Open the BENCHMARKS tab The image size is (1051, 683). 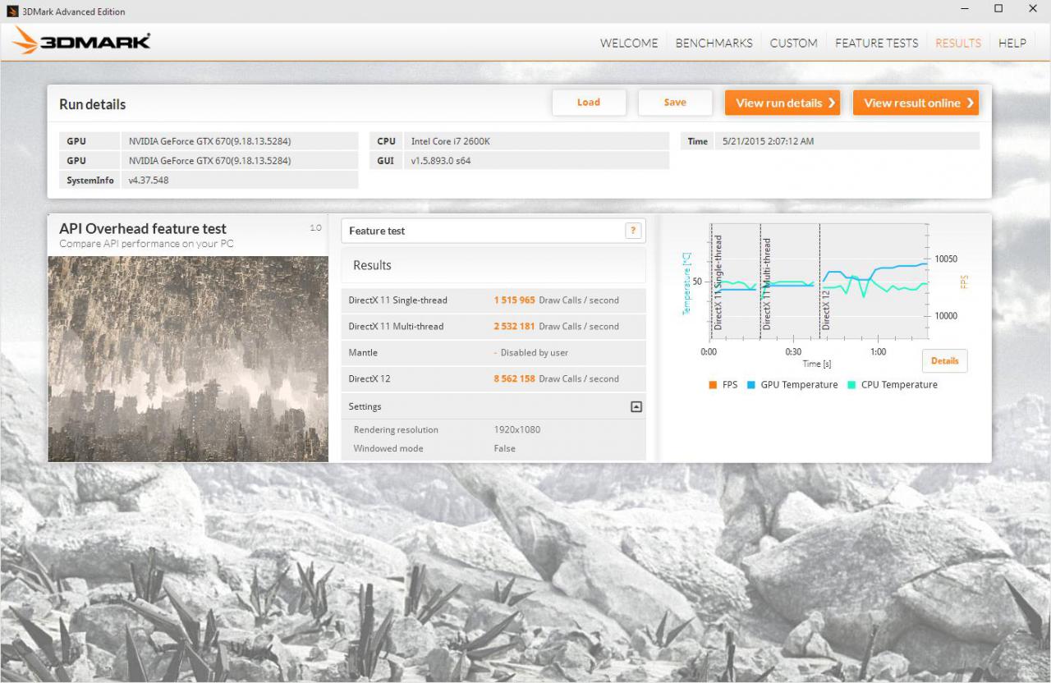[x=714, y=44]
